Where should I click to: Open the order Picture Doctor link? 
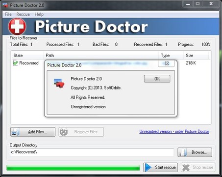[174, 131]
